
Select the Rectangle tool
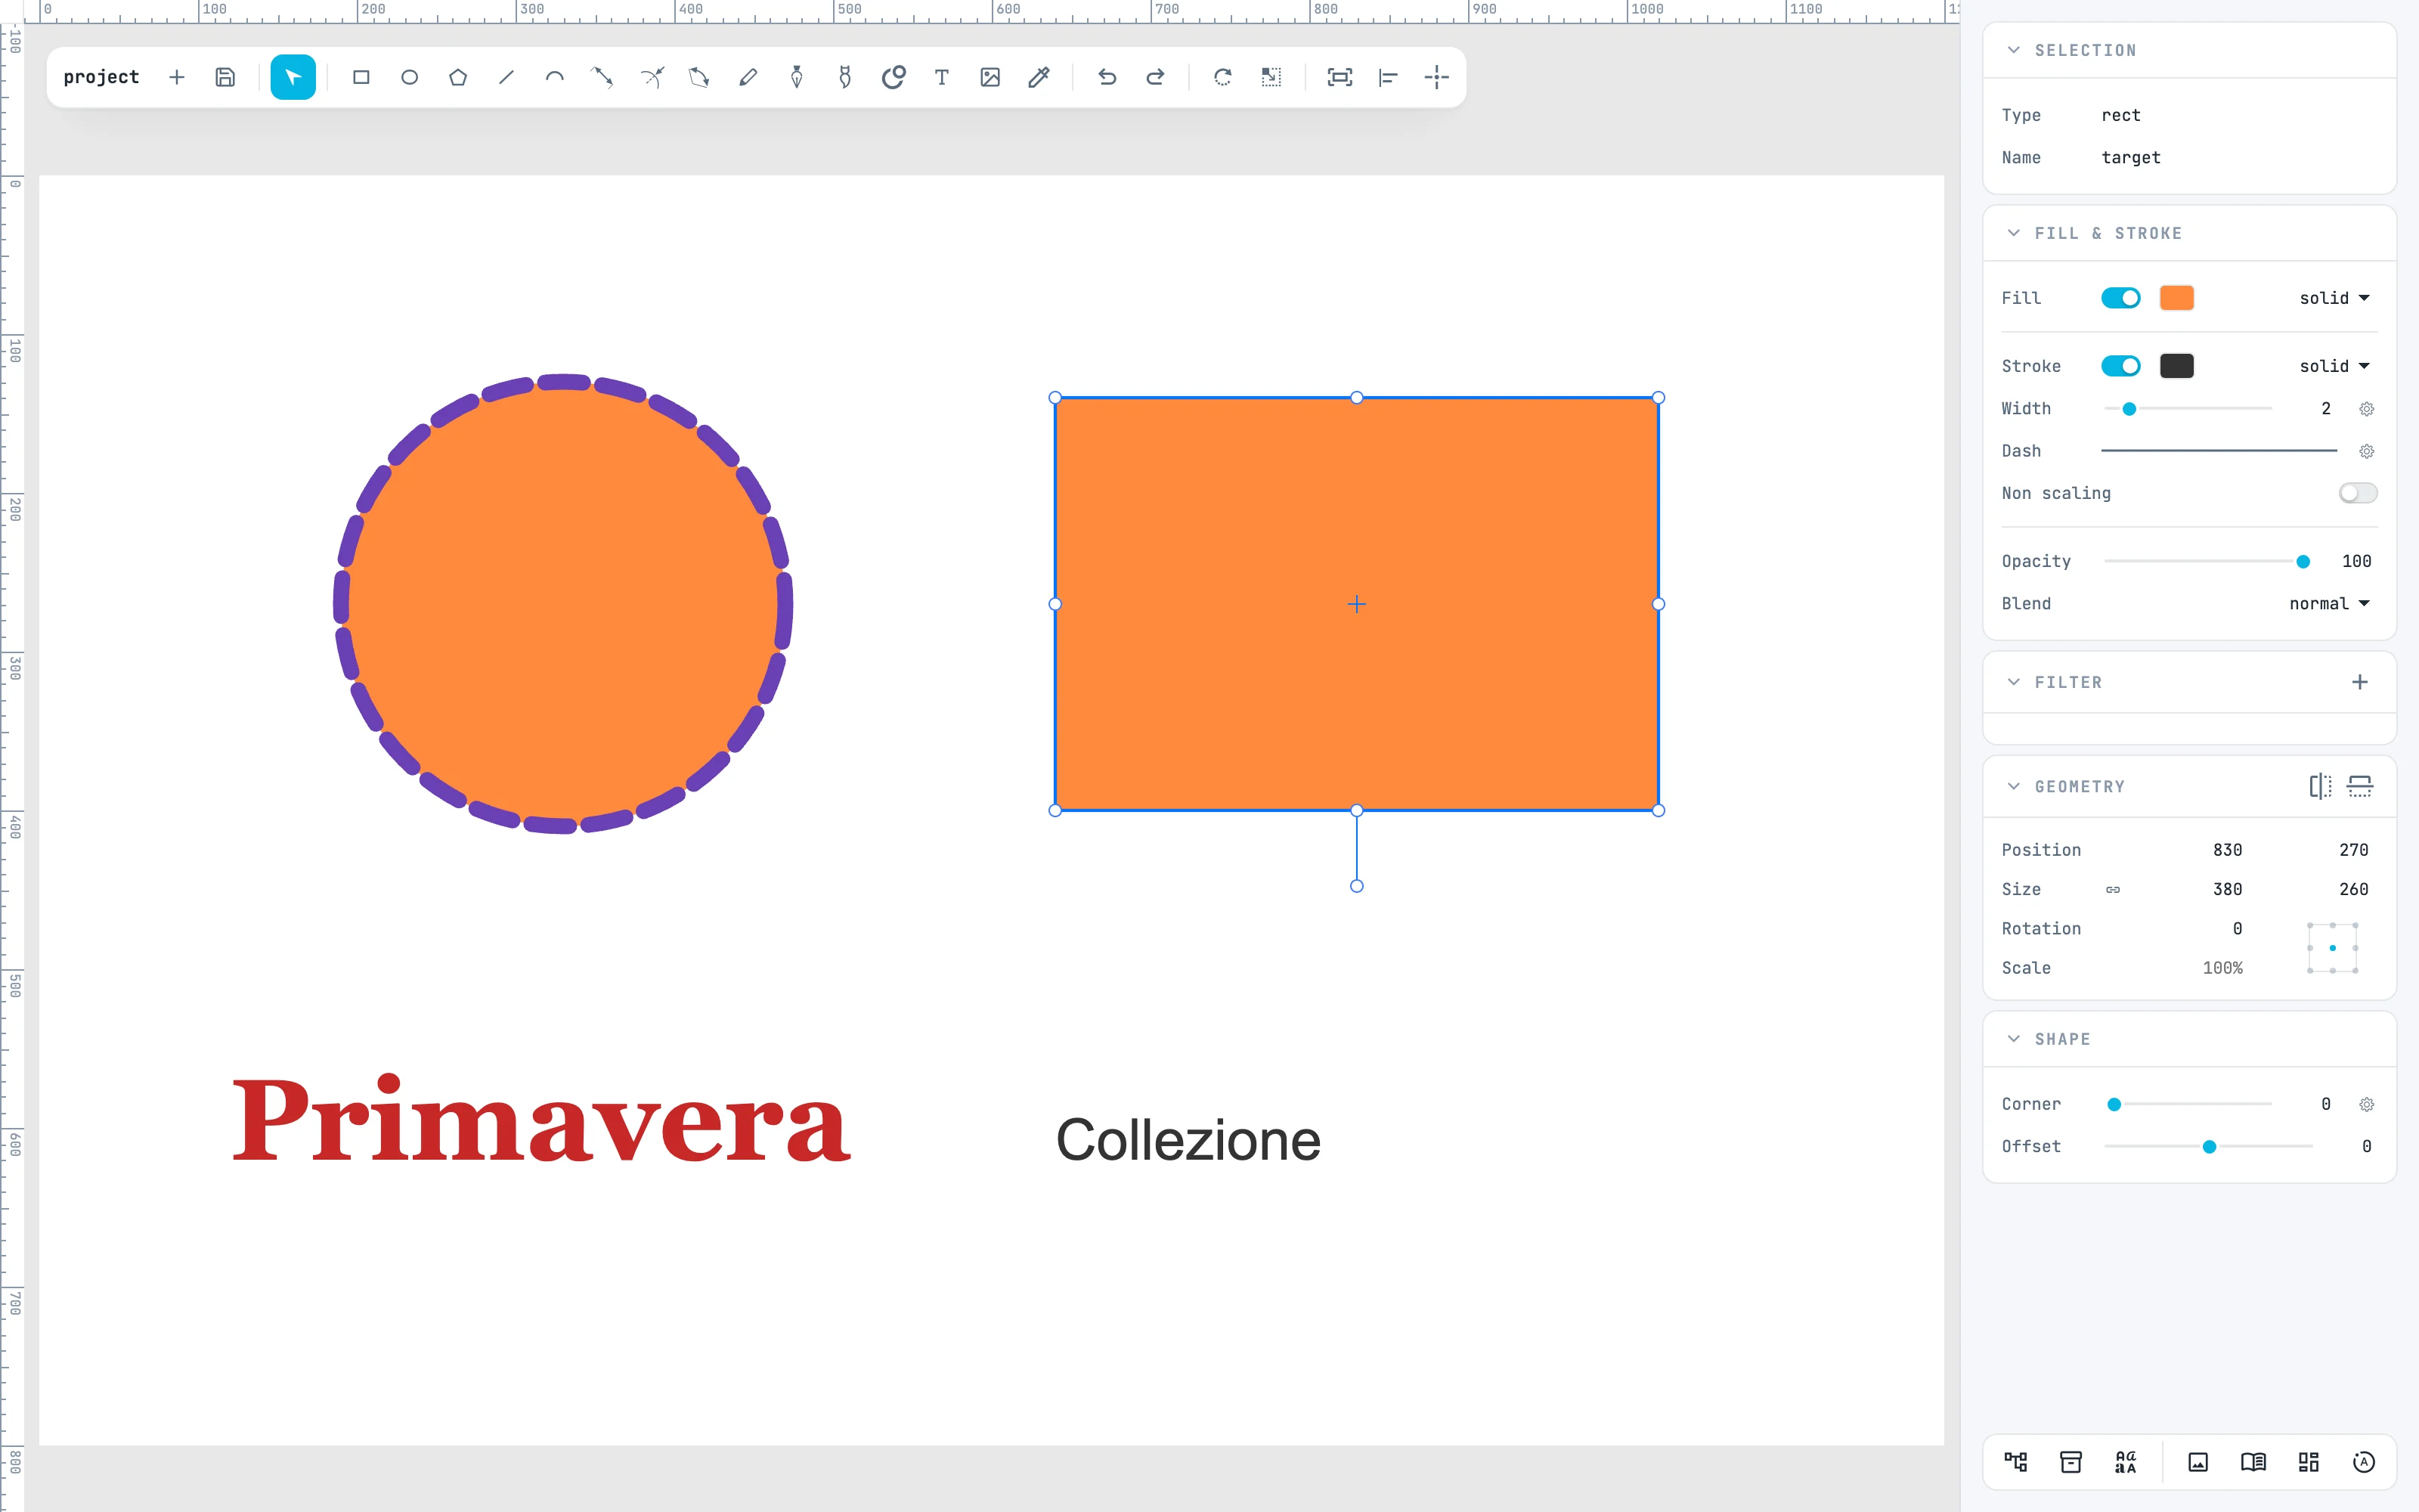(361, 77)
